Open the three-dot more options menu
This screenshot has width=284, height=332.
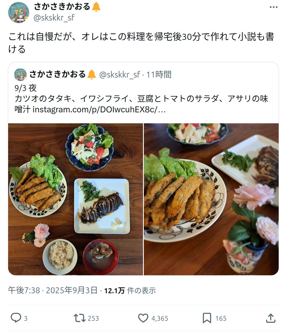[273, 7]
